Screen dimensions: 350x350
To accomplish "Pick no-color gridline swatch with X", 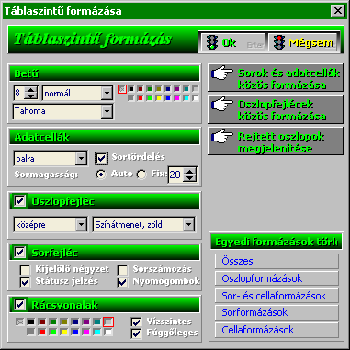I will (19, 322).
